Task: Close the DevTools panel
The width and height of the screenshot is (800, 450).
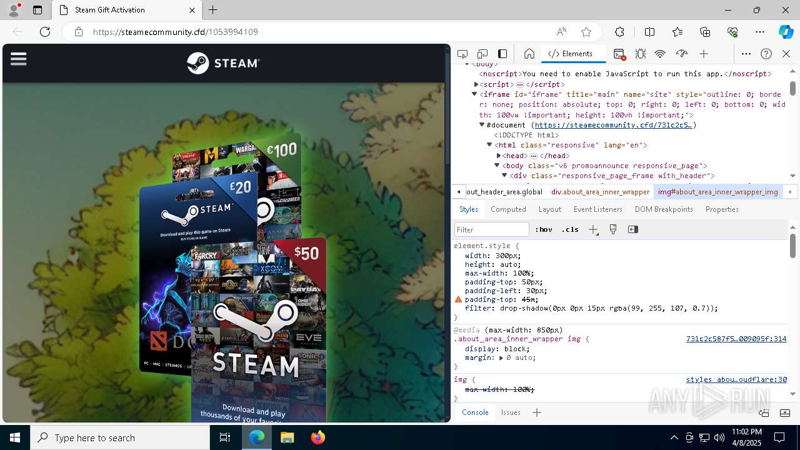Action: click(x=786, y=54)
